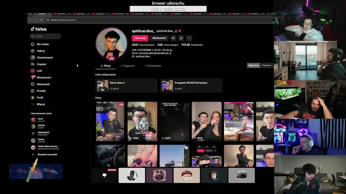
Task: Switch to the Polubiono tab
Action: 153,66
